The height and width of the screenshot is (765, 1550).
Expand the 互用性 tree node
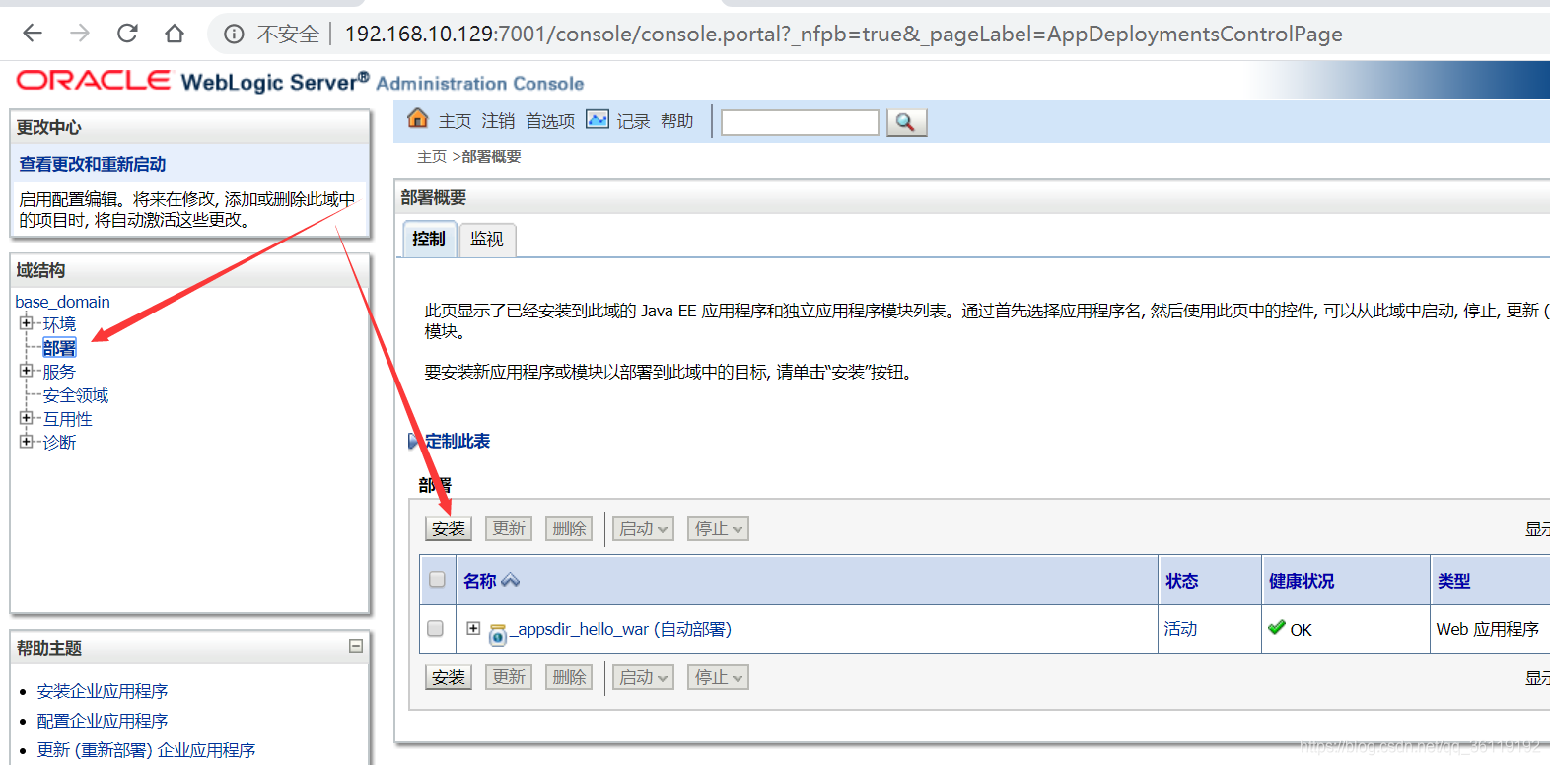click(x=26, y=418)
